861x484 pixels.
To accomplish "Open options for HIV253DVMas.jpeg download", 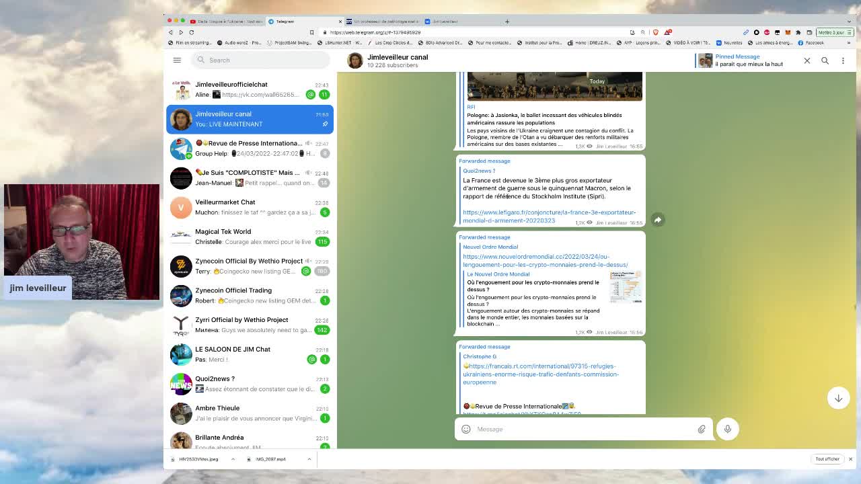I will (x=233, y=459).
